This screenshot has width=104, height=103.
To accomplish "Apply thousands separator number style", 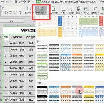I will pos(11,12).
